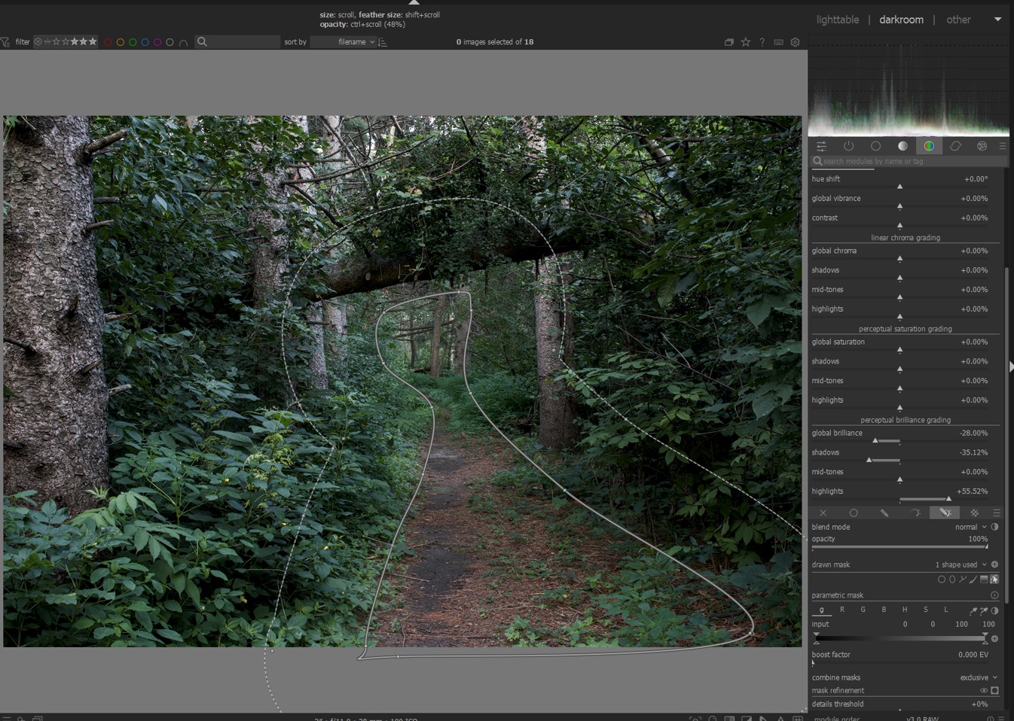The image size is (1014, 721).
Task: Open the blend mode dropdown
Action: [970, 527]
